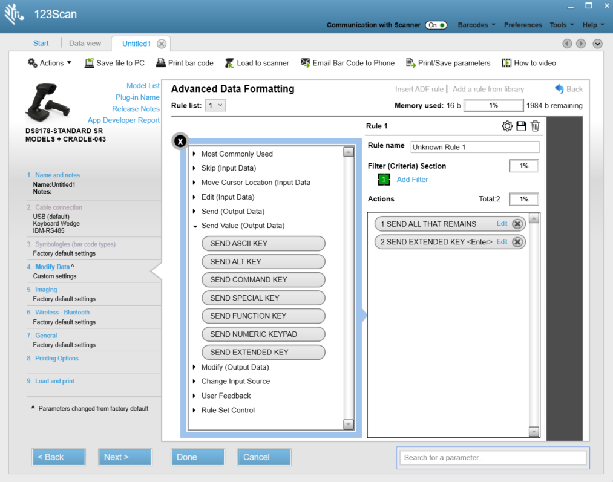Switch to the Data view tab
613x482 pixels.
pyautogui.click(x=85, y=44)
